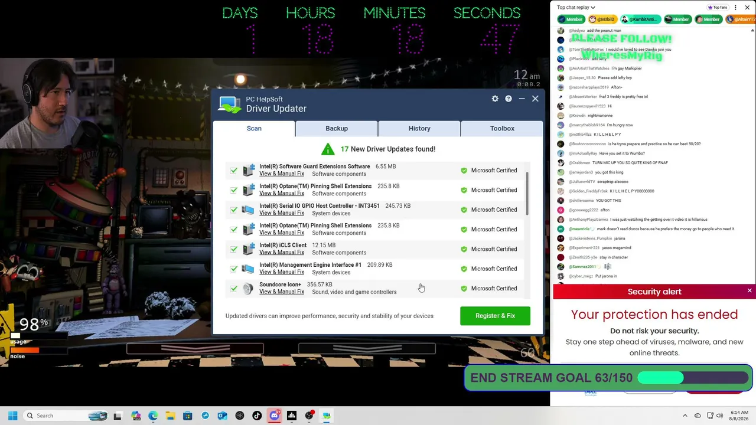Open View & Manual Fix for iCLS Client
Image resolution: width=756 pixels, height=425 pixels.
[282, 253]
